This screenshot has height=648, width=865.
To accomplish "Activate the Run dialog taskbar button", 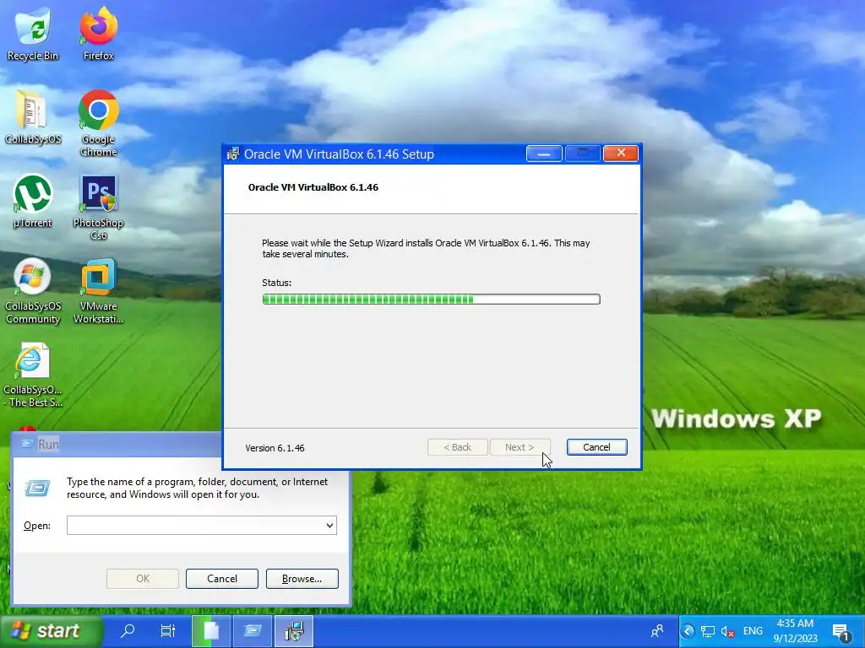I will 253,631.
